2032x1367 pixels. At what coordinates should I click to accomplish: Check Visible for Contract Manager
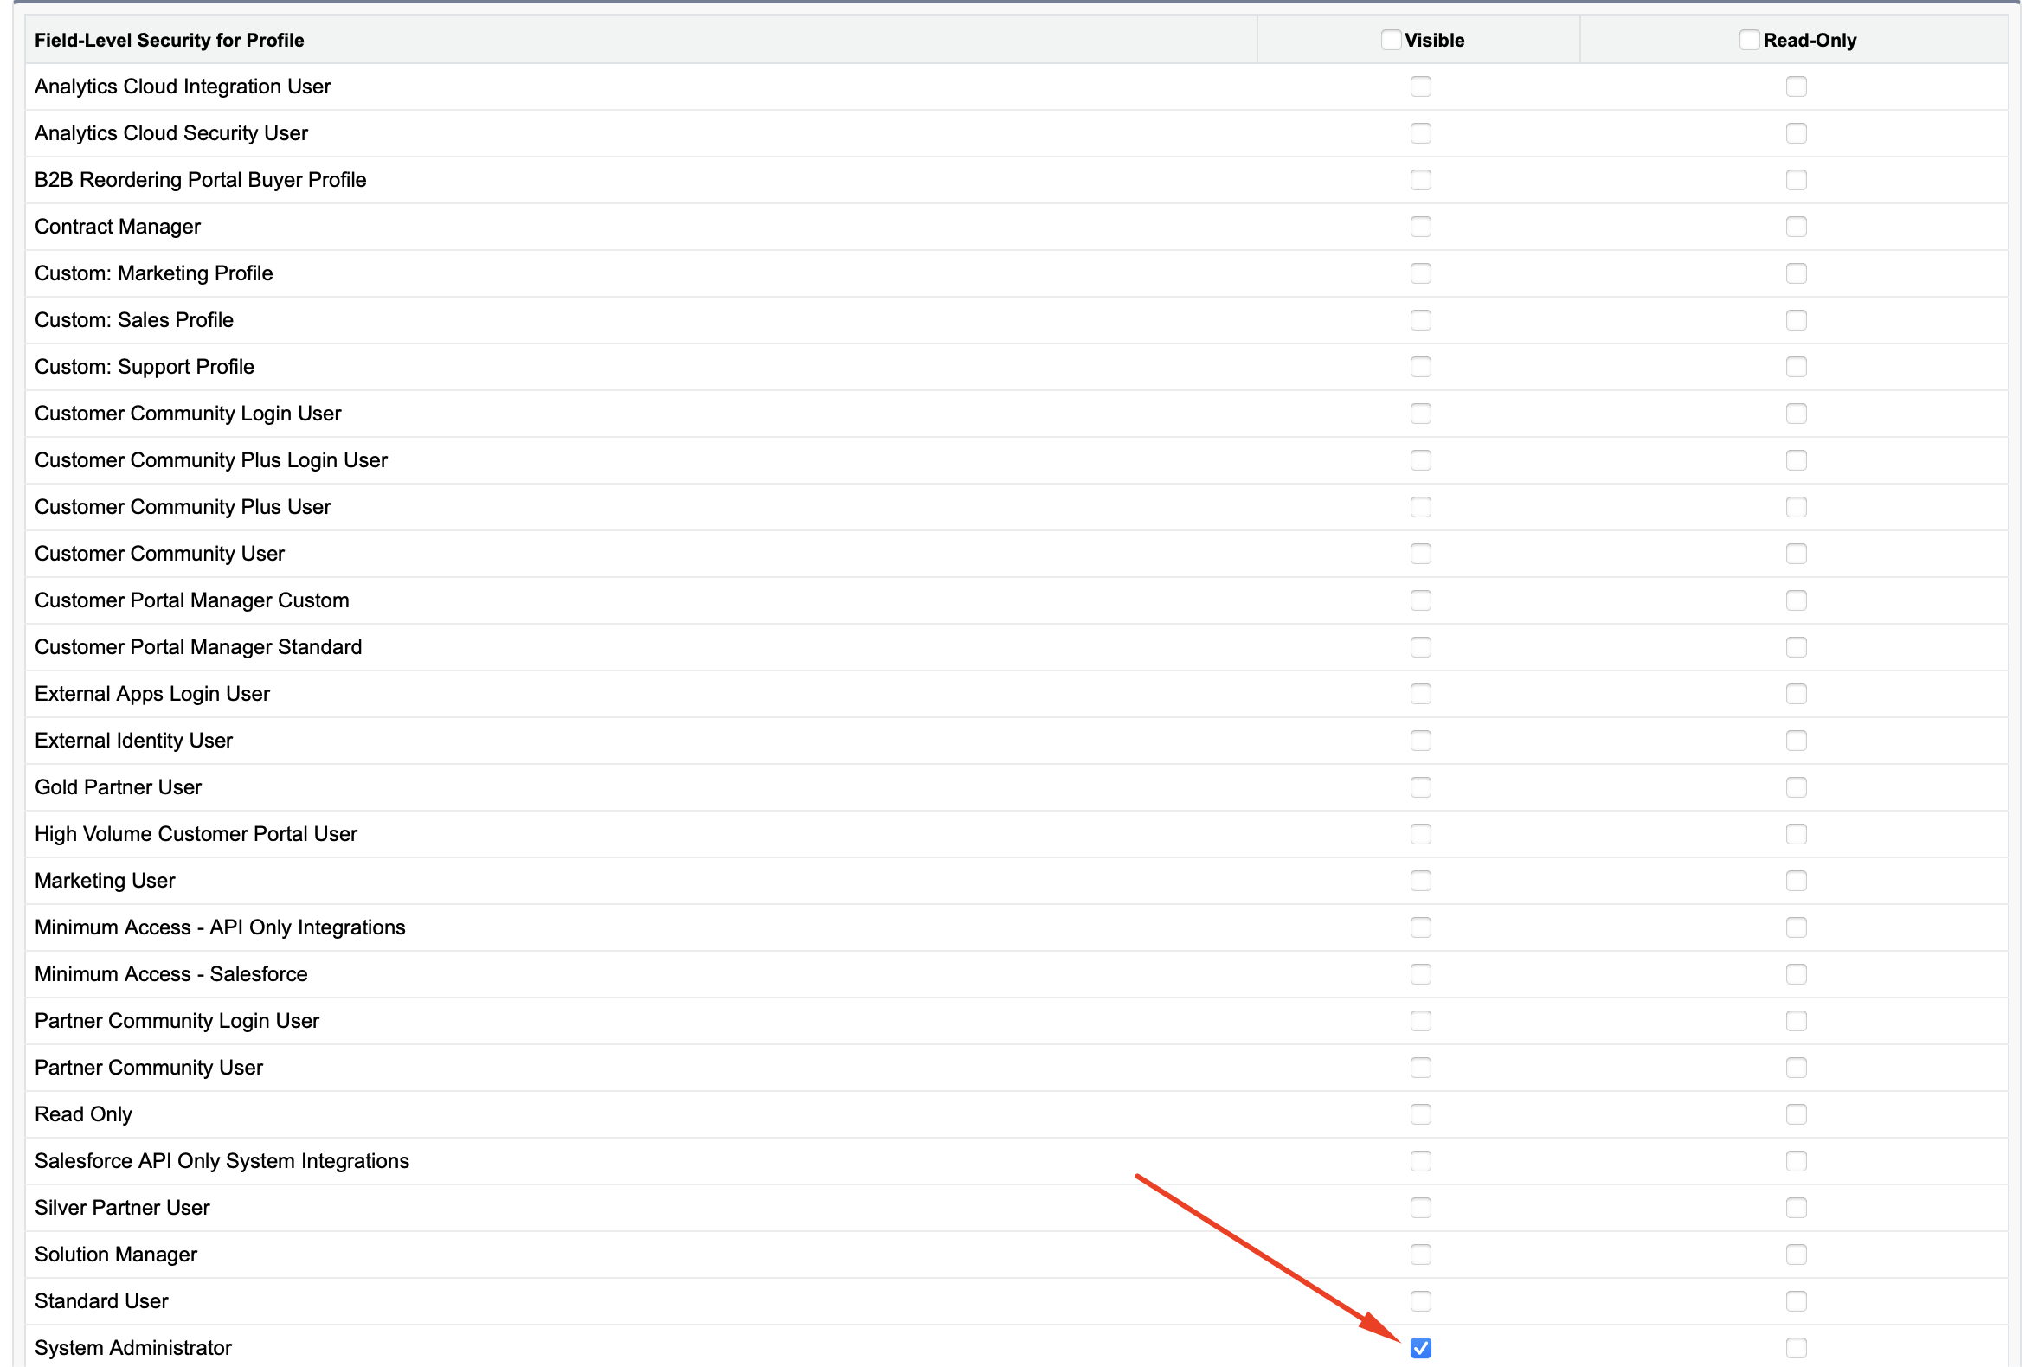coord(1421,227)
